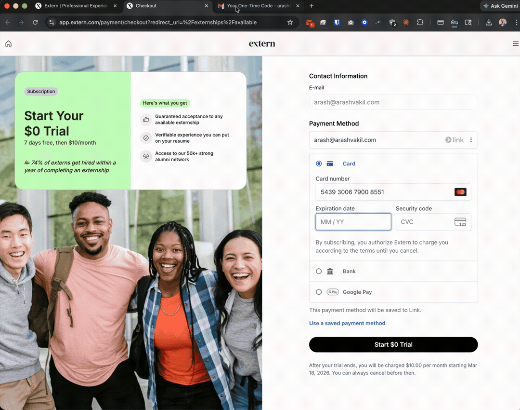The width and height of the screenshot is (520, 410).
Task: Open the hamburger menu on the extern page
Action: point(516,43)
